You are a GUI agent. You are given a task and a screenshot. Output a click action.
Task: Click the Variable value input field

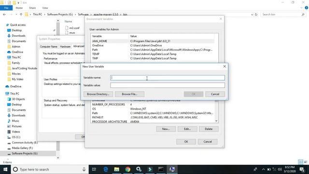[x=168, y=85]
